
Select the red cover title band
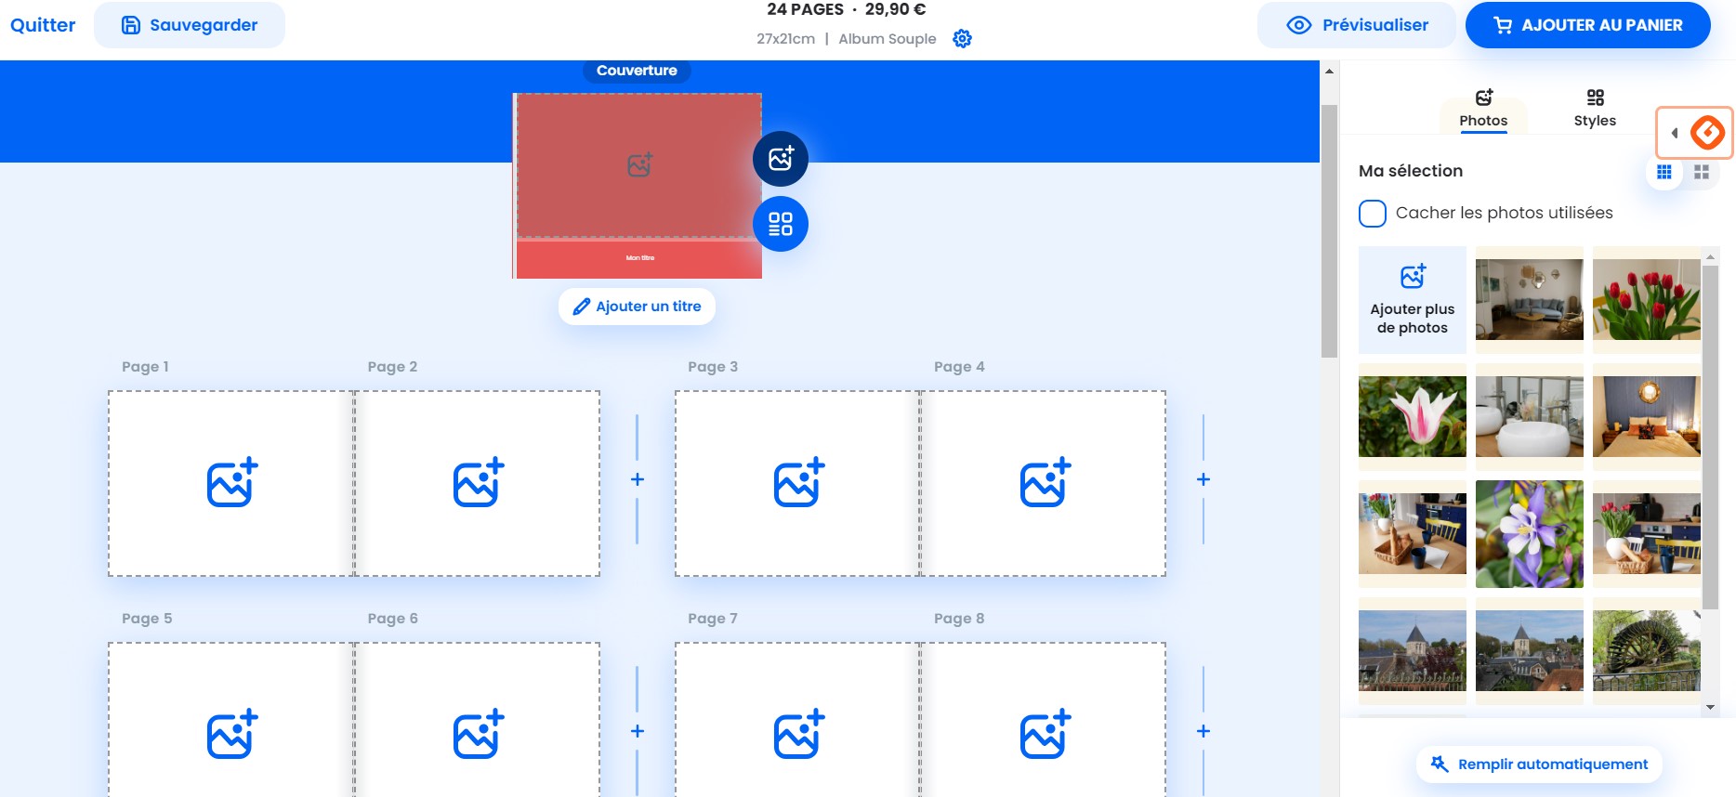pyautogui.click(x=638, y=258)
